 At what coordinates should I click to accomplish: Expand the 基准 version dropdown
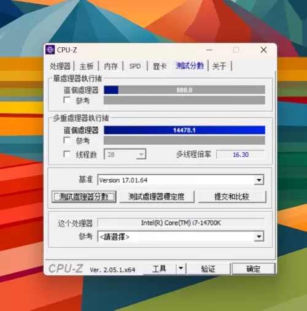[259, 180]
